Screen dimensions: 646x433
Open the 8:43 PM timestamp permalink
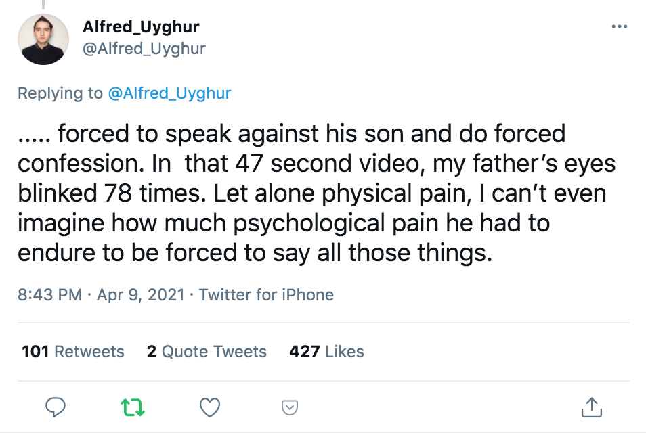pos(49,295)
